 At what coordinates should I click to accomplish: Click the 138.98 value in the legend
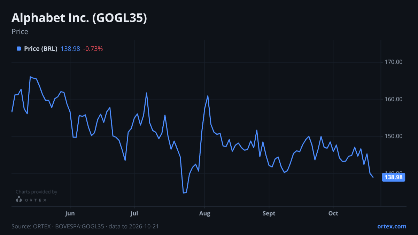[70, 49]
